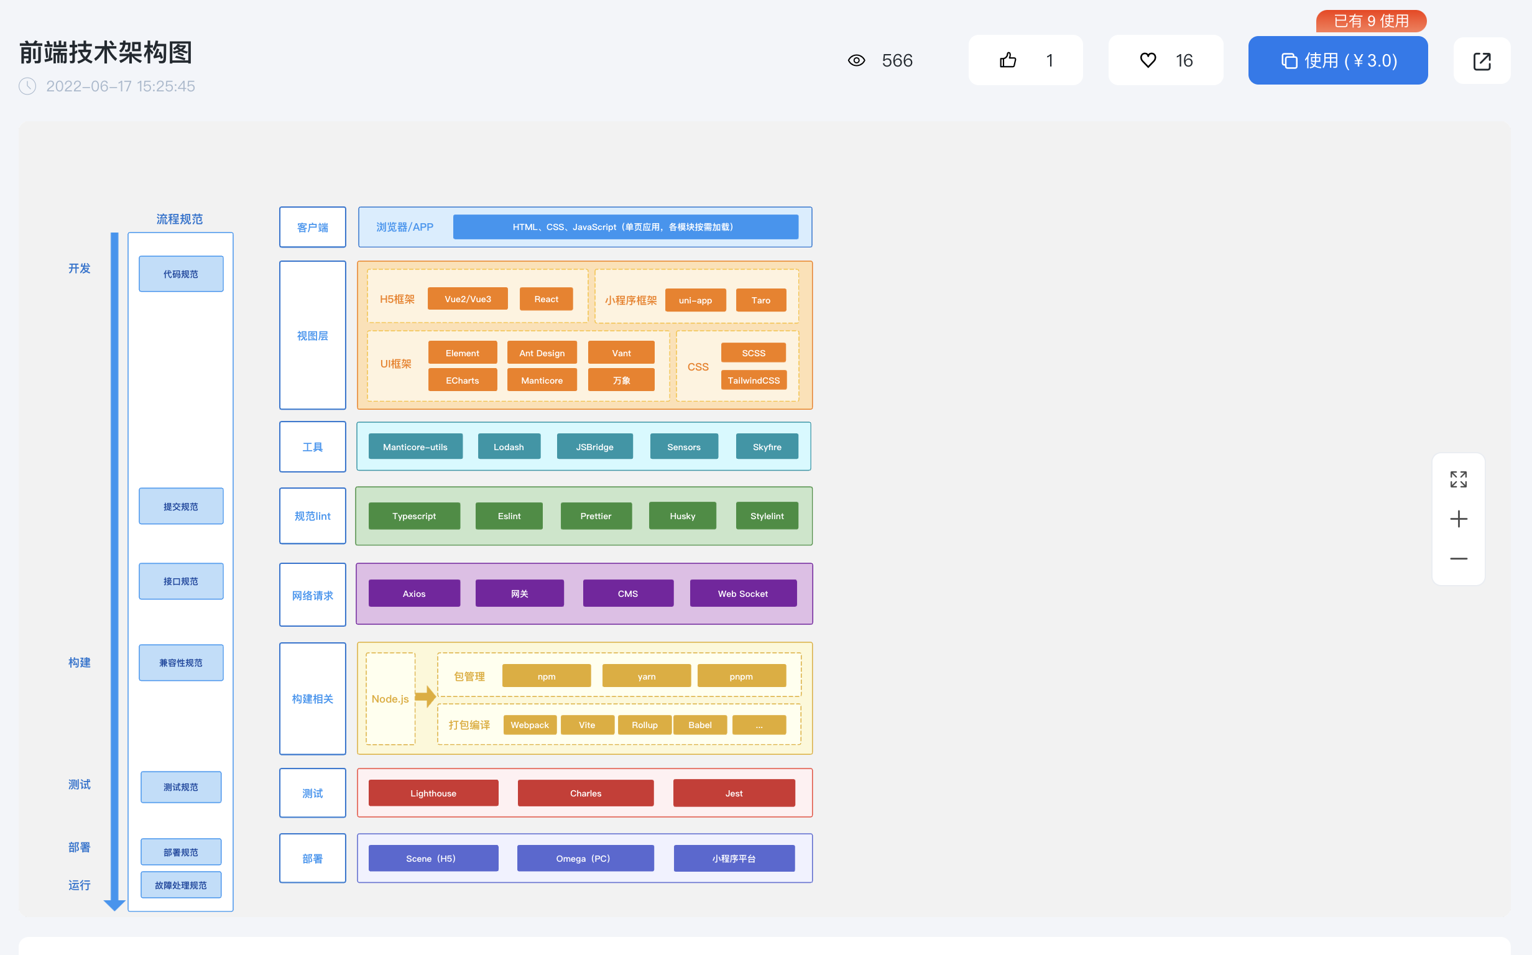Select the Lighthouse red block
The width and height of the screenshot is (1532, 955).
433,793
